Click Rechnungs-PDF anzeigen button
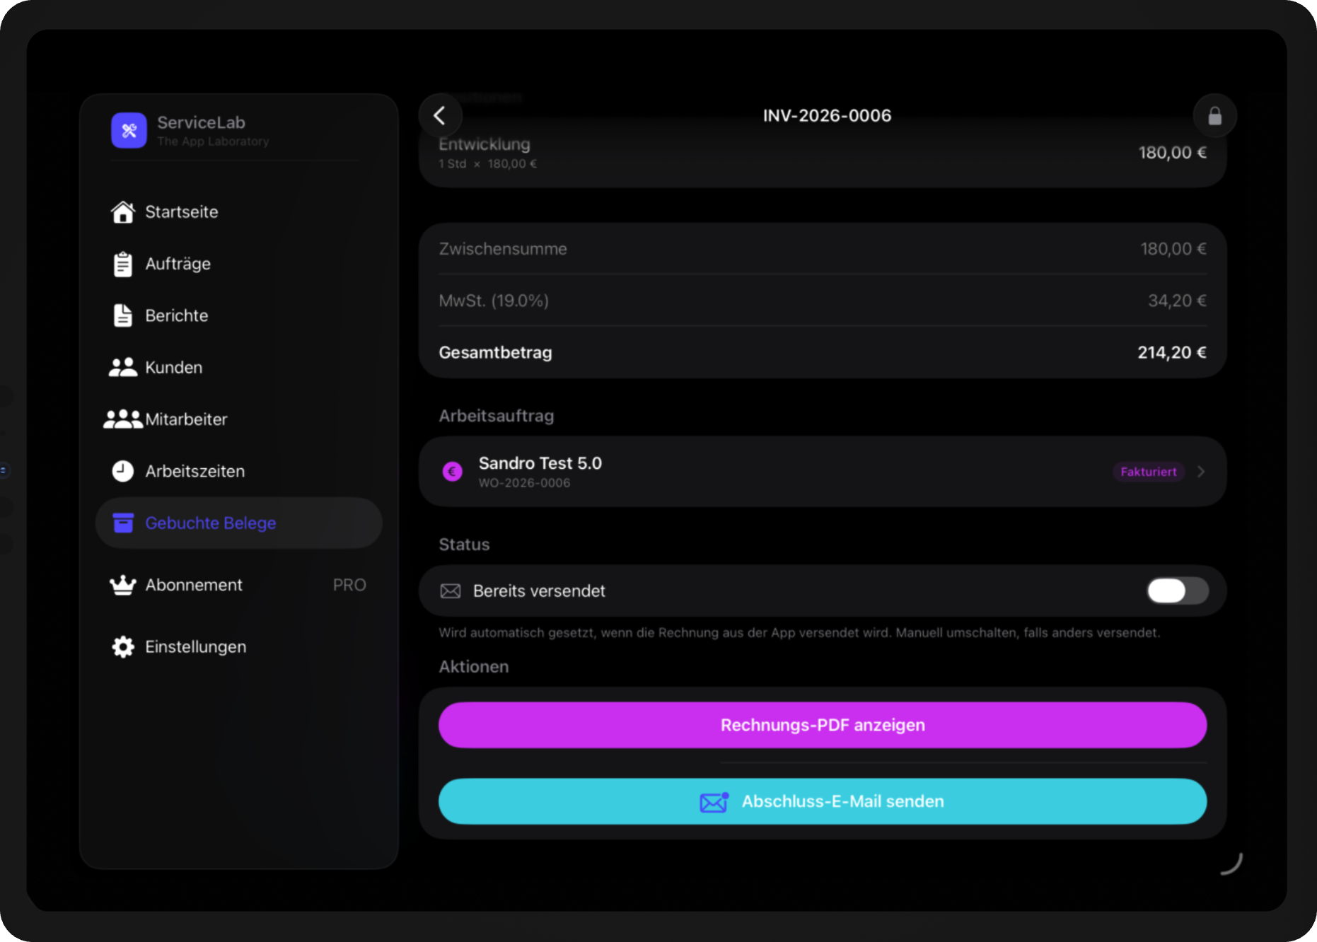This screenshot has width=1317, height=942. pyautogui.click(x=823, y=725)
